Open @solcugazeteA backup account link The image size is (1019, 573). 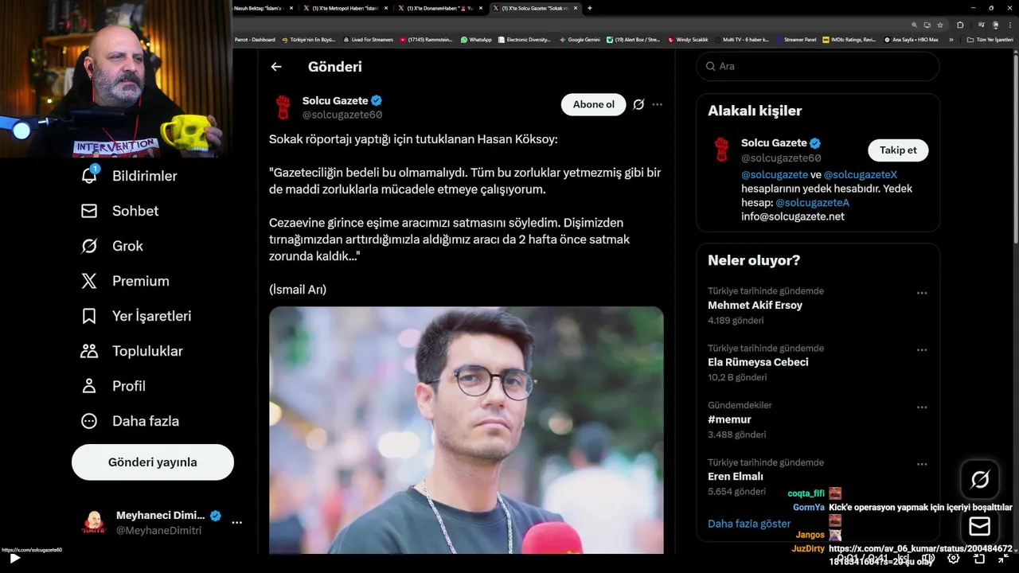click(x=812, y=202)
